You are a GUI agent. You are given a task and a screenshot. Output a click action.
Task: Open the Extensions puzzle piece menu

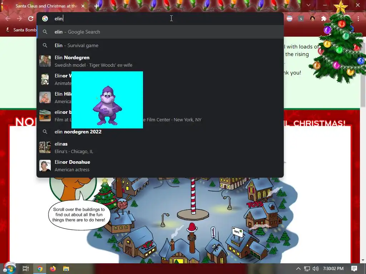tap(324, 19)
